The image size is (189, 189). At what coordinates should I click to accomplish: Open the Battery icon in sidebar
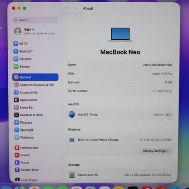(x=16, y=66)
